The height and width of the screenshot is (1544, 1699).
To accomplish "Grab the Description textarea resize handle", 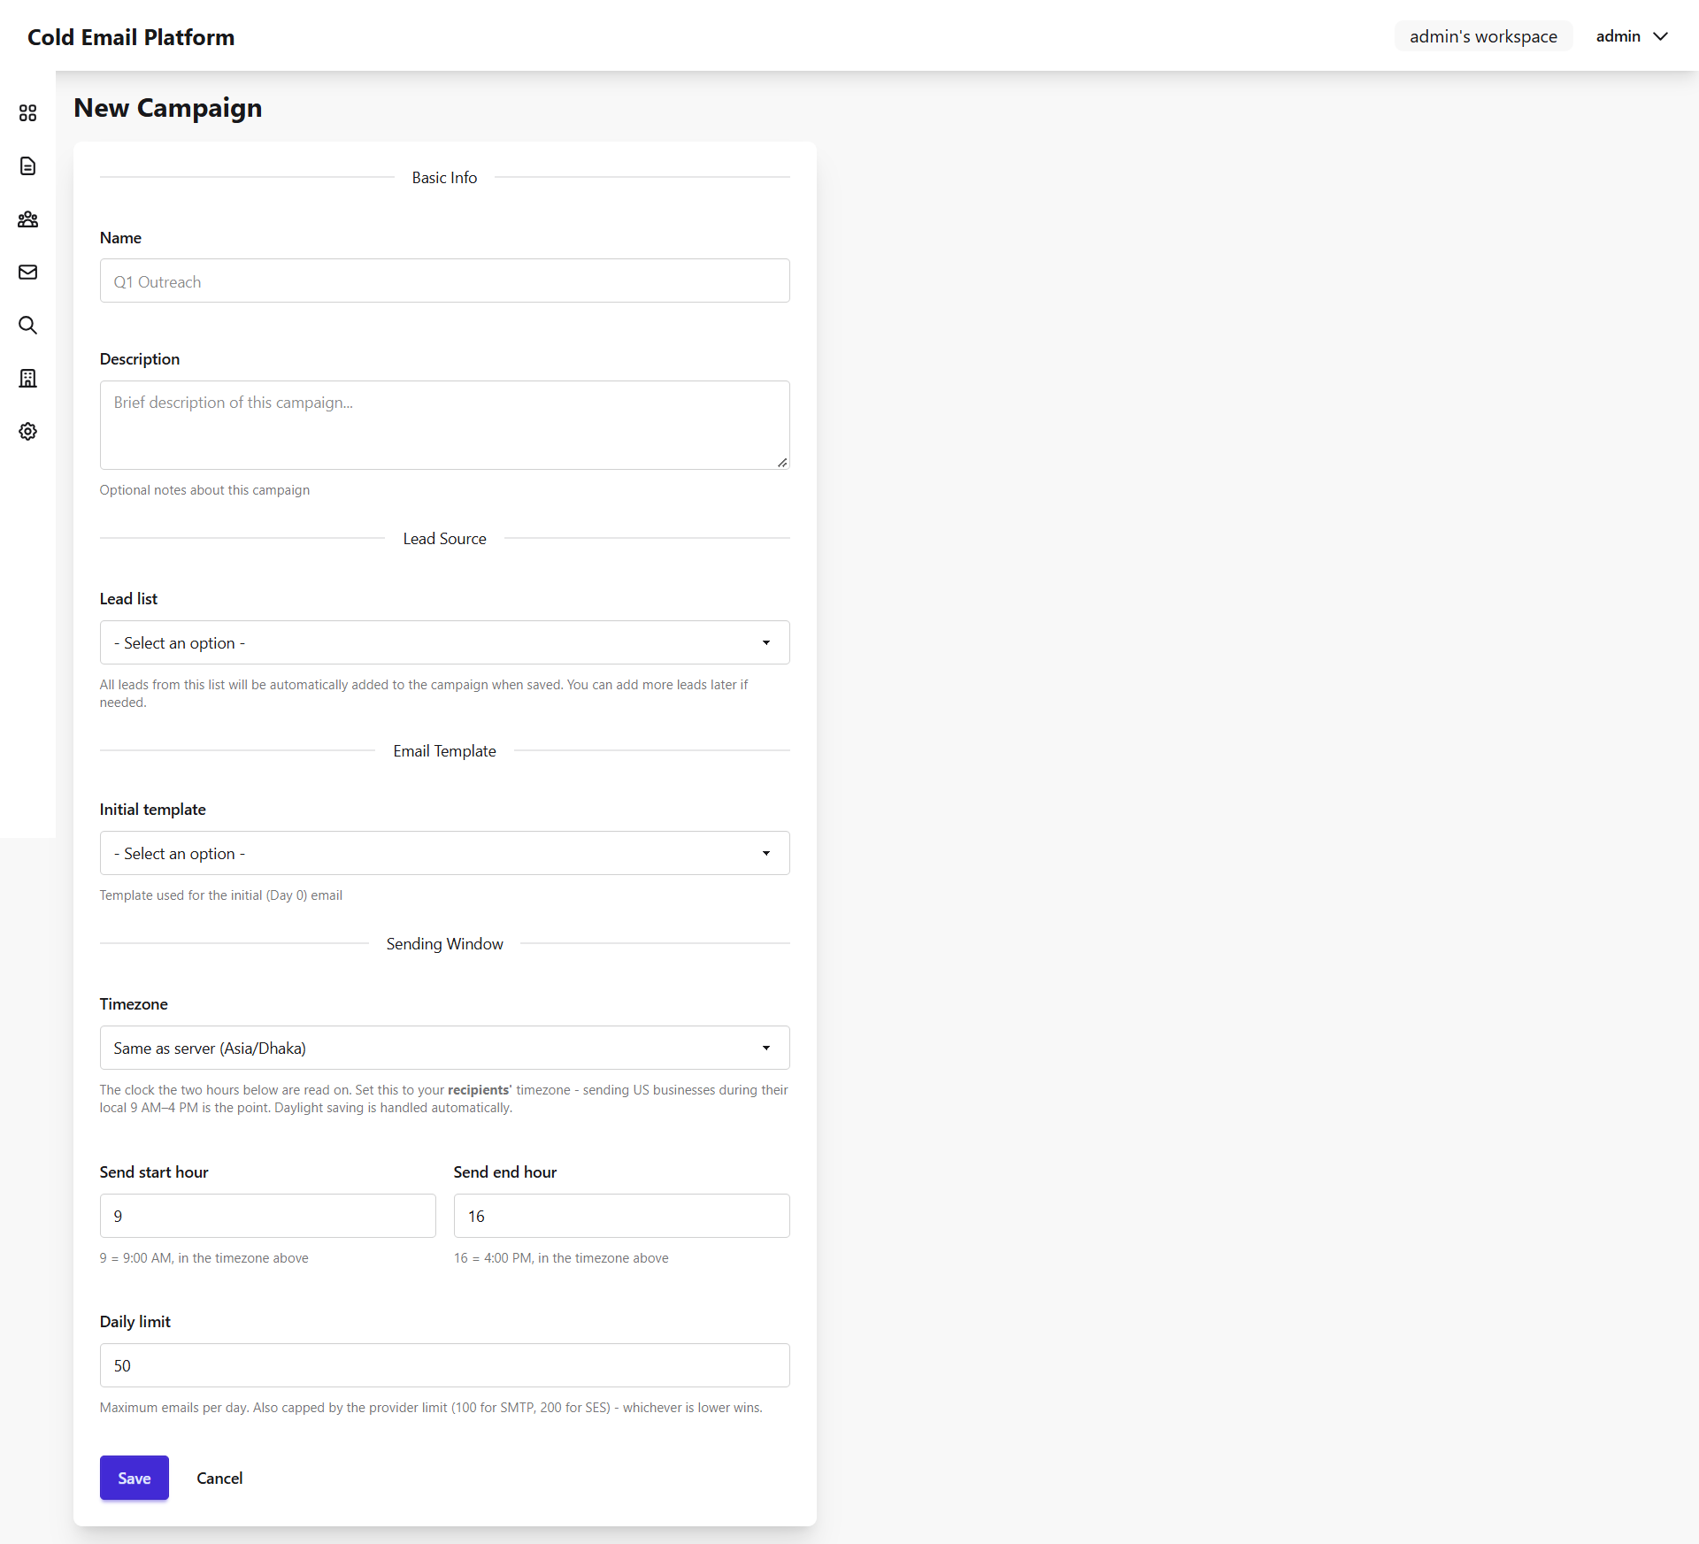I will [782, 462].
